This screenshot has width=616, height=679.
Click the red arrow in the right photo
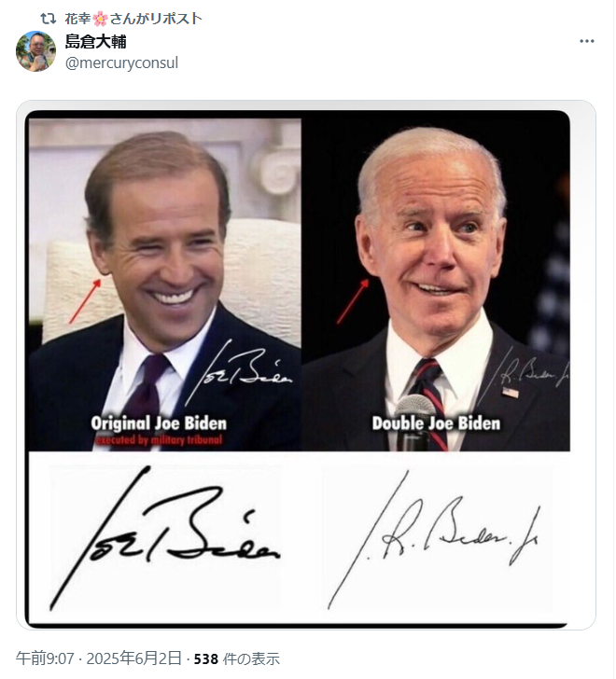click(353, 301)
